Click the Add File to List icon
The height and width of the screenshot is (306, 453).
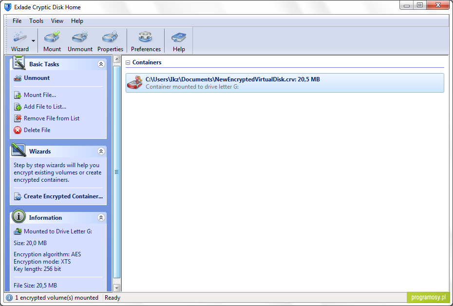tap(18, 107)
